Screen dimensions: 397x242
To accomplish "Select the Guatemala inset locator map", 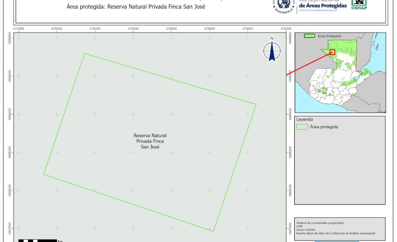I will [x=340, y=73].
